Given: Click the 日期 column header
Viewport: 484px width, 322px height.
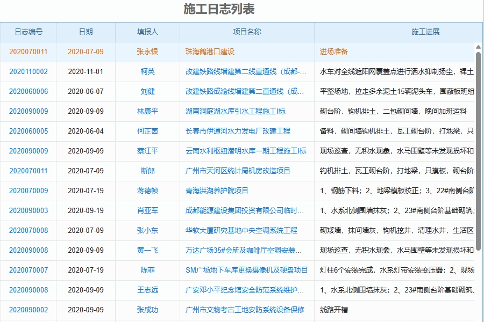Looking at the screenshot, I should point(85,32).
